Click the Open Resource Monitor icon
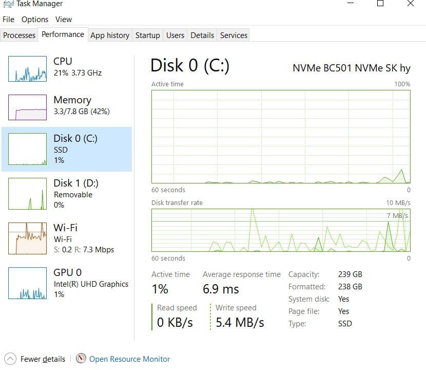 [x=81, y=359]
